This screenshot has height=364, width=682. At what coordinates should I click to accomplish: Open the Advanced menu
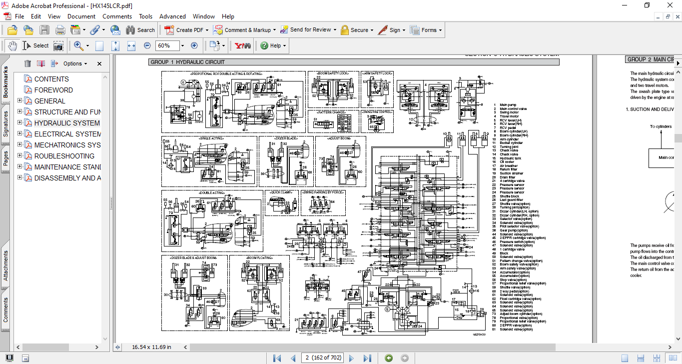[x=172, y=16]
